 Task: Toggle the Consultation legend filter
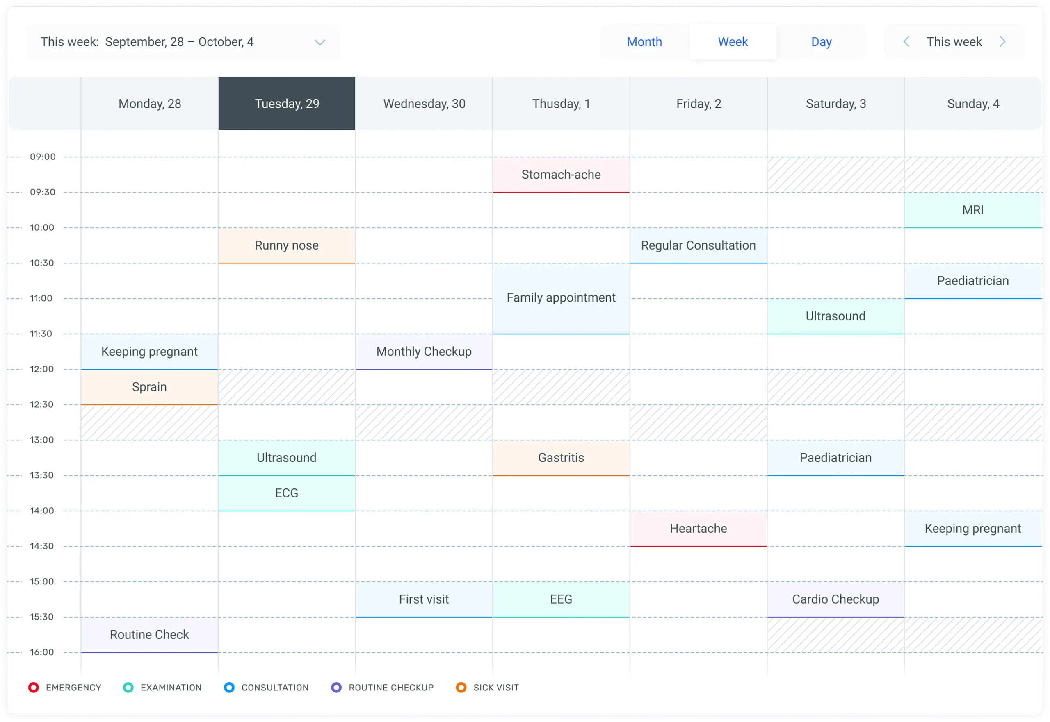pyautogui.click(x=229, y=687)
